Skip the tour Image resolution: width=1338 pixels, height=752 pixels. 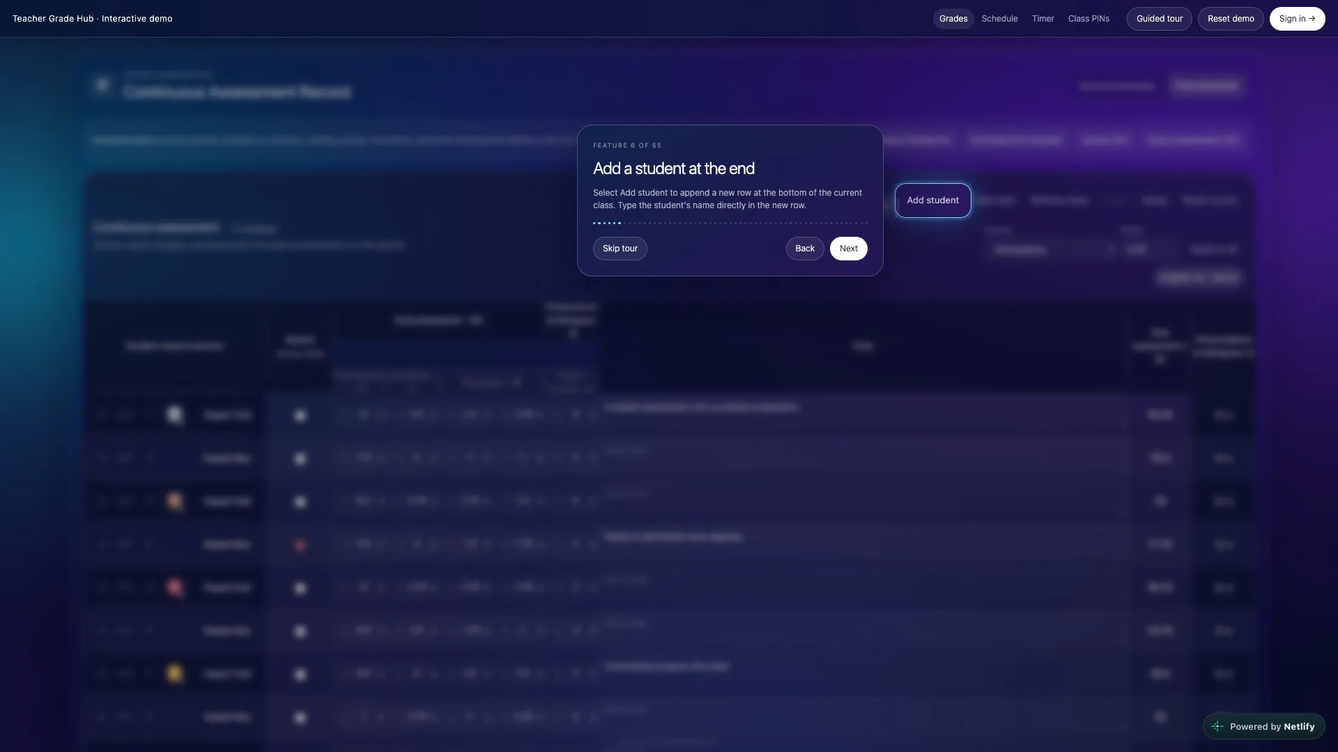[620, 249]
